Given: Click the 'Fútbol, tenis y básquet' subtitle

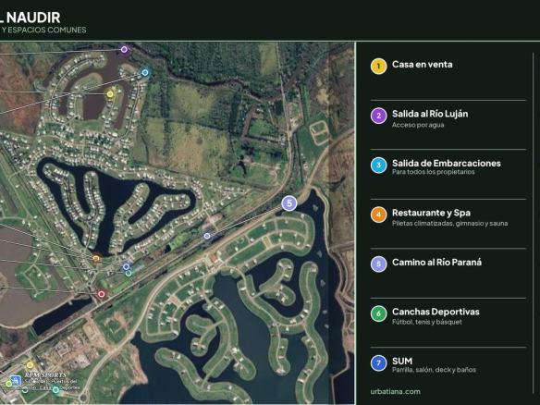Looking at the screenshot, I should [x=427, y=322].
